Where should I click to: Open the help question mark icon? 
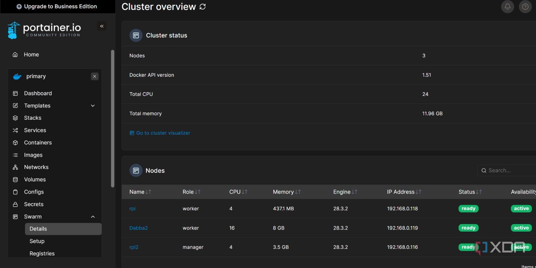[525, 6]
